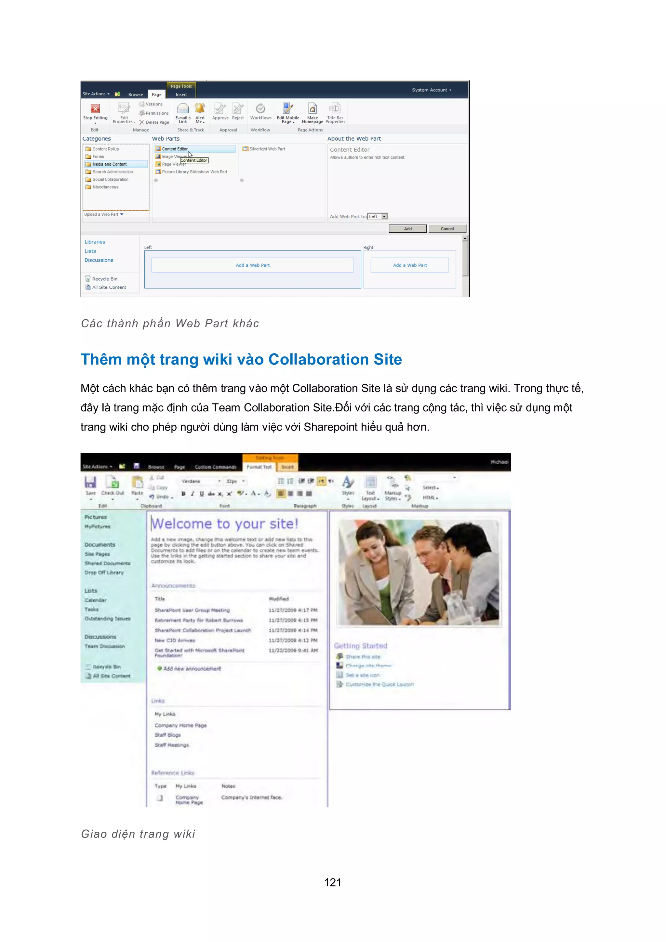The height and width of the screenshot is (942, 666).
Task: Switch to the Format Text tab
Action: click(259, 467)
